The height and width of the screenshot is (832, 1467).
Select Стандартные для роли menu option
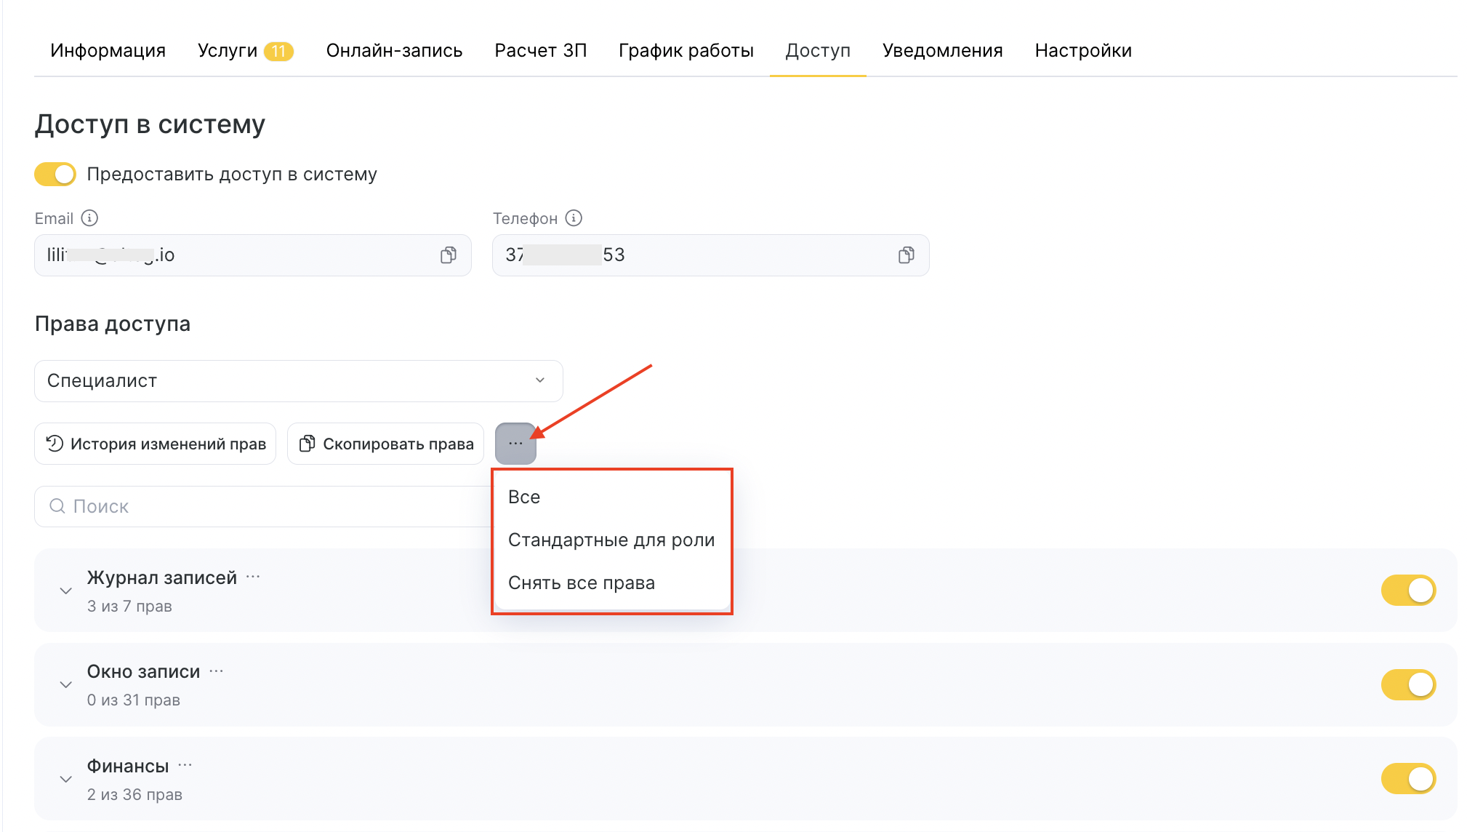[611, 540]
